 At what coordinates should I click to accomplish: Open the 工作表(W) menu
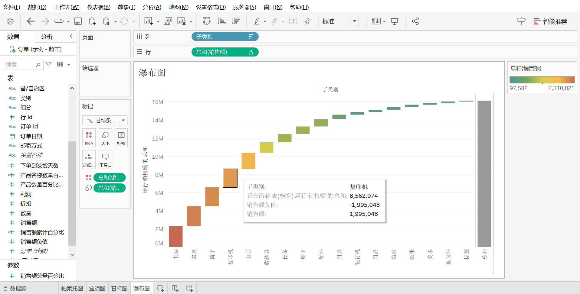(67, 7)
